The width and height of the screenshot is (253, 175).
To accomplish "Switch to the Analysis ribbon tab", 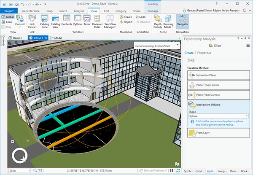I will point(79,11).
